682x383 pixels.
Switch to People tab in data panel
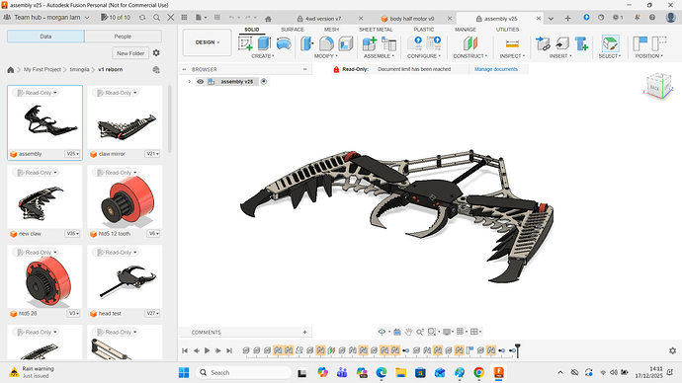click(123, 37)
